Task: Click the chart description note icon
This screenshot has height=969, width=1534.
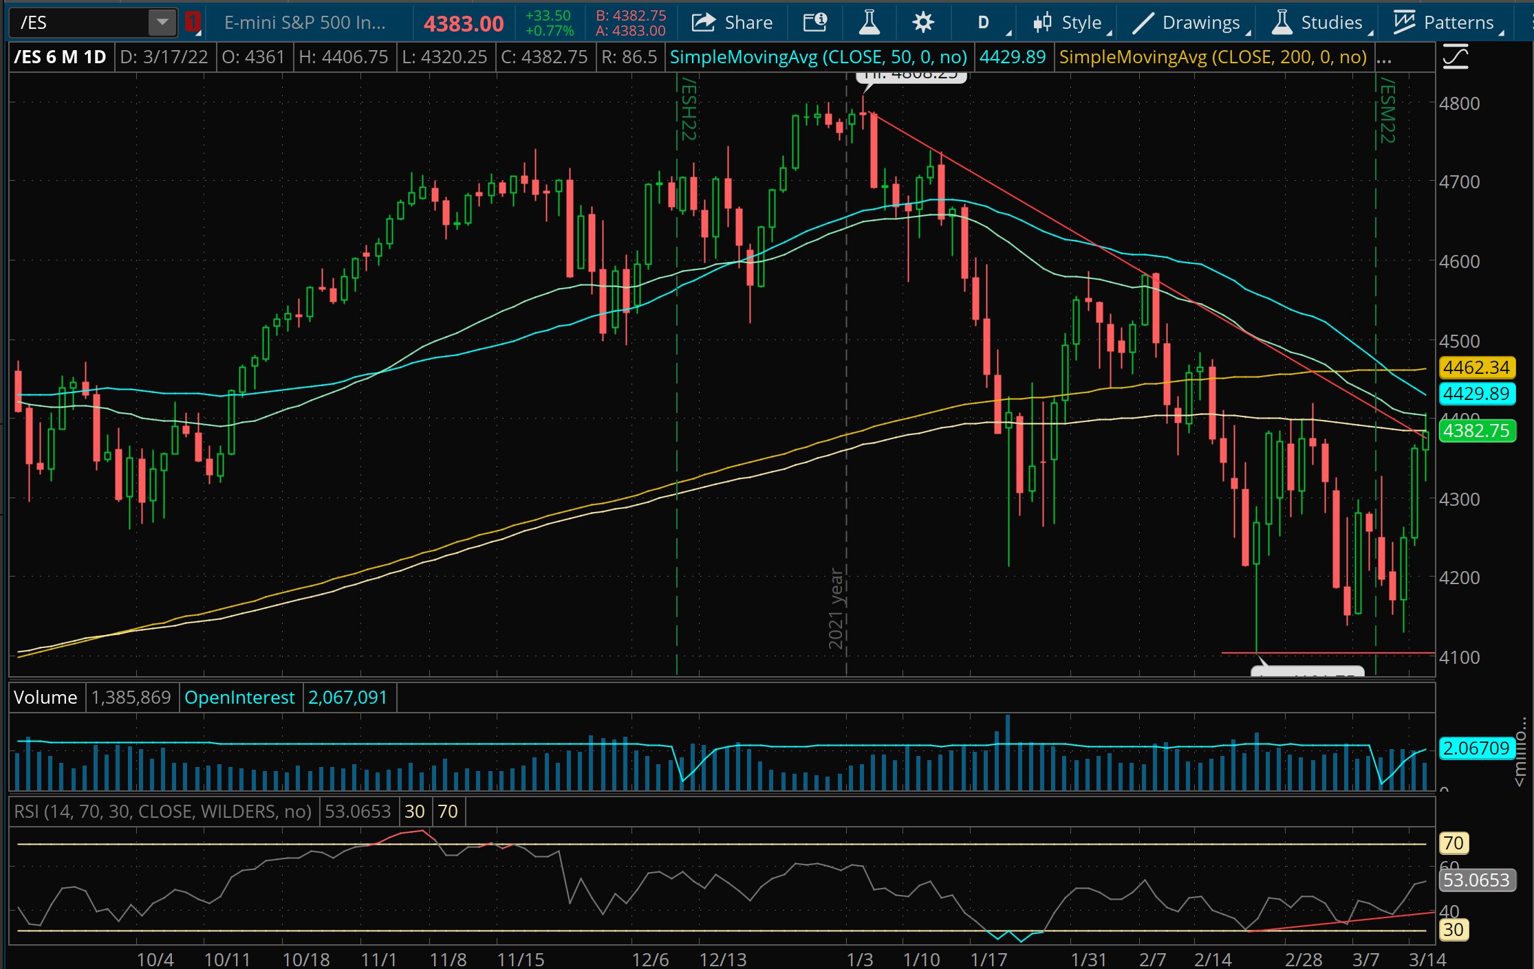Action: [x=815, y=22]
